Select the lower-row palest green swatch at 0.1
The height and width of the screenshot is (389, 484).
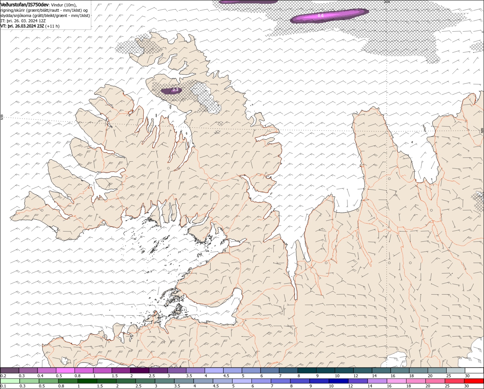[x=10, y=381]
